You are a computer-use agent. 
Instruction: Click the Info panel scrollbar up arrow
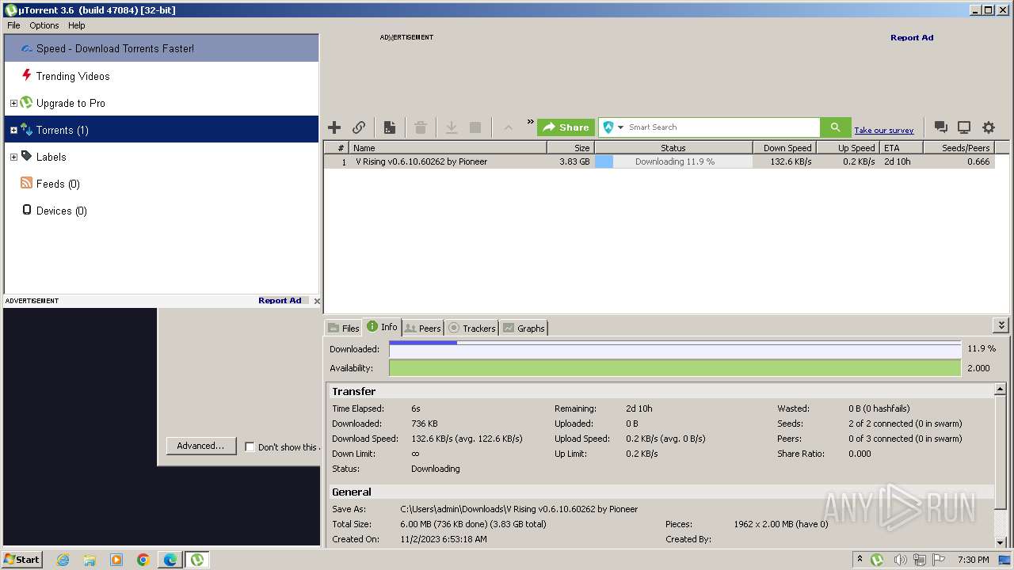click(x=1001, y=390)
